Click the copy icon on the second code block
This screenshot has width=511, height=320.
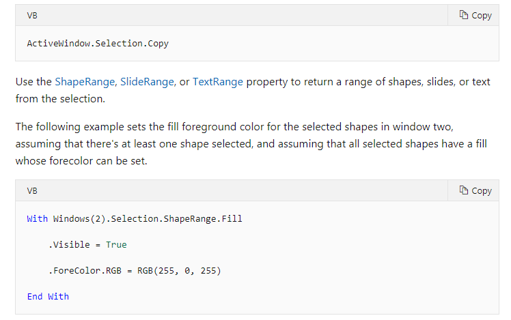tap(463, 190)
